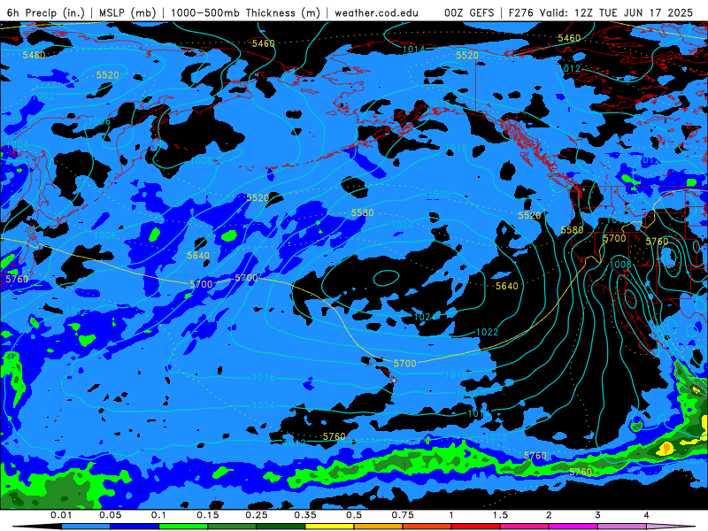Select the red 1–1.5 legend swatch

coord(475,527)
